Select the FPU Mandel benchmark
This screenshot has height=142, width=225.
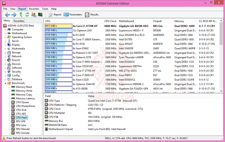click(23, 129)
